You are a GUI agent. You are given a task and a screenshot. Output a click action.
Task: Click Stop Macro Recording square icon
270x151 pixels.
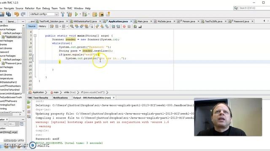129,26
